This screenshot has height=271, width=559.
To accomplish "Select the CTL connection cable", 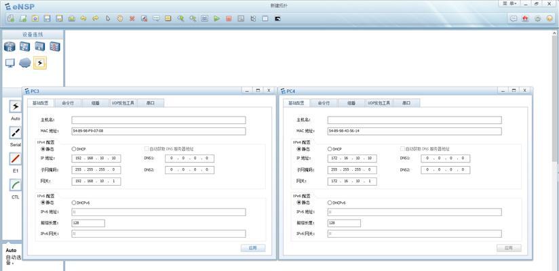I will [16, 185].
